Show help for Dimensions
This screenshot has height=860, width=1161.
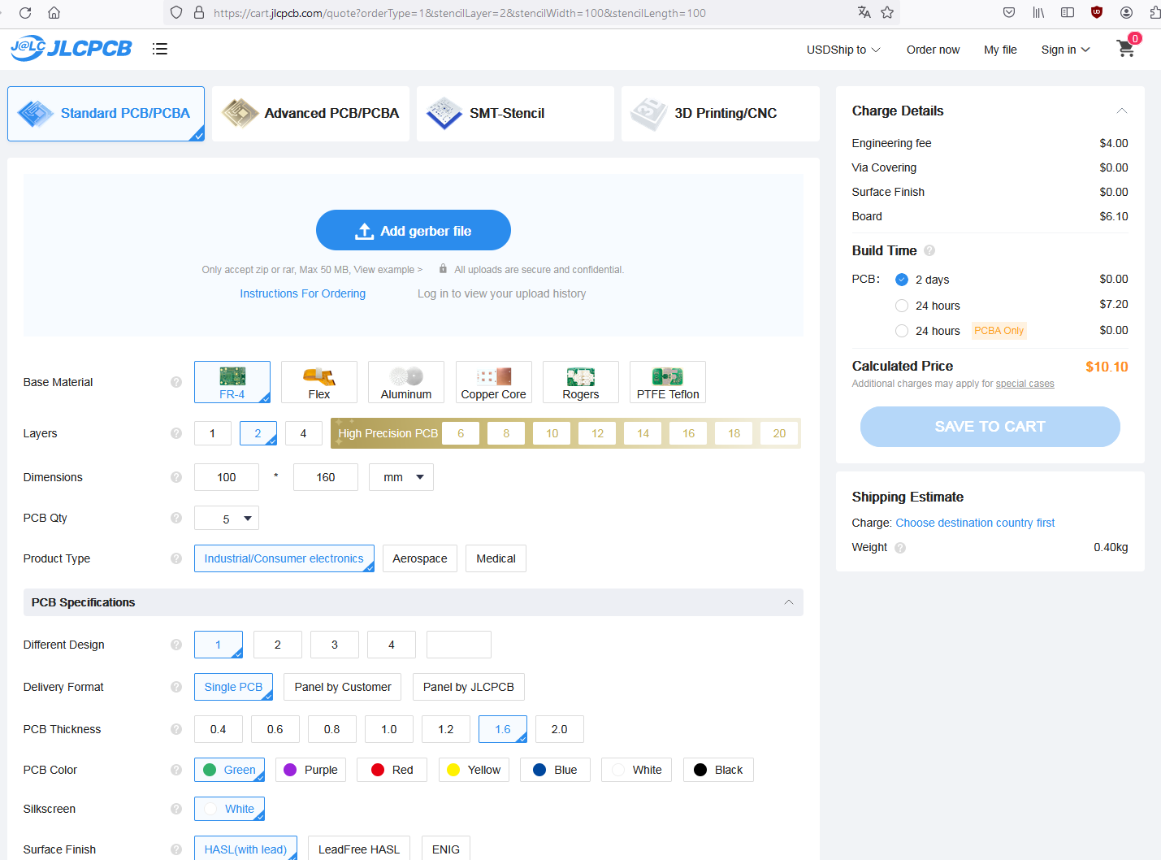(176, 477)
